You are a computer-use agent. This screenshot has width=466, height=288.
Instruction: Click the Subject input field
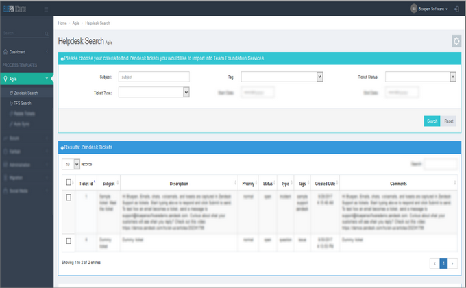point(154,77)
